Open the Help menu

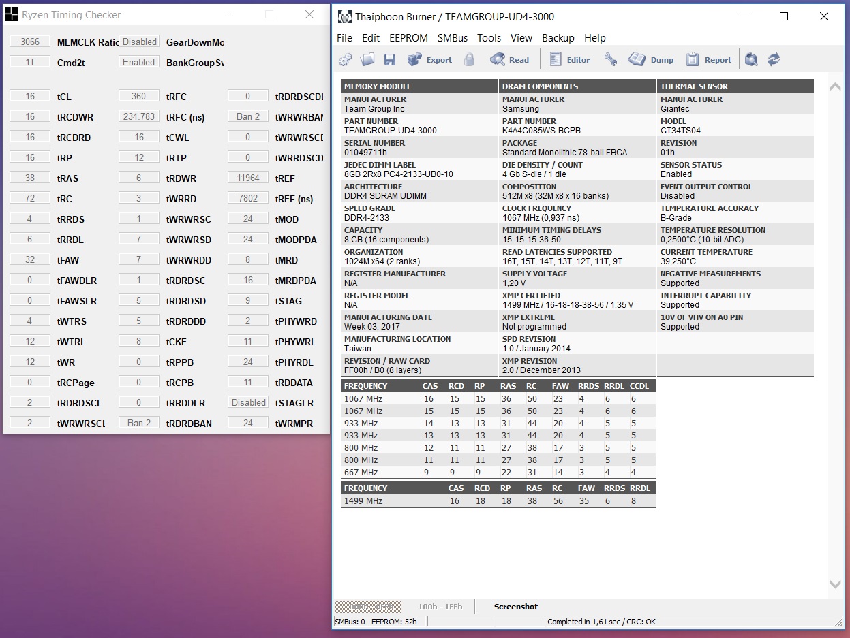click(x=595, y=38)
